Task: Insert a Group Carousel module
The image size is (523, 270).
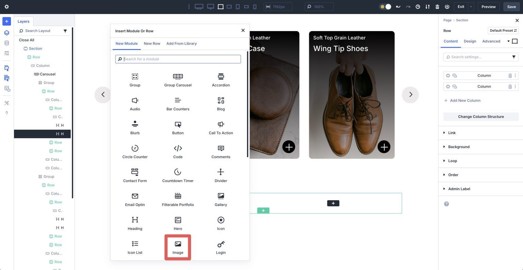Action: (x=178, y=80)
